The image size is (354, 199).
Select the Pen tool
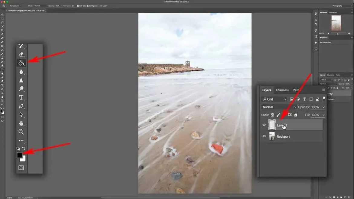pyautogui.click(x=21, y=106)
